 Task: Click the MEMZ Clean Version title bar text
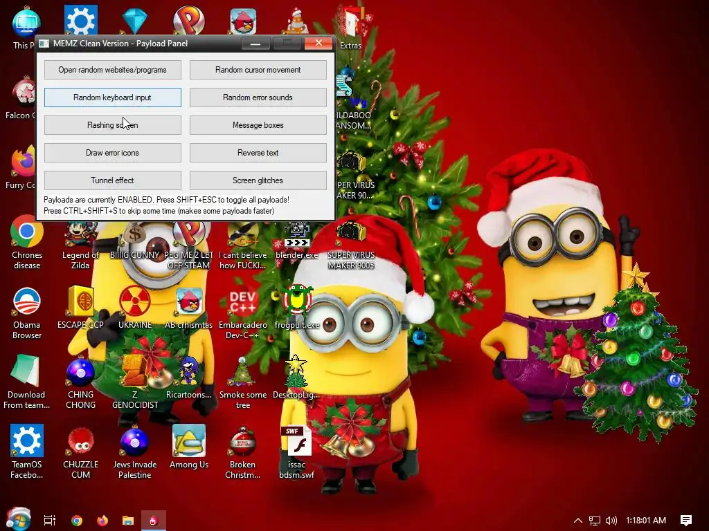point(120,44)
